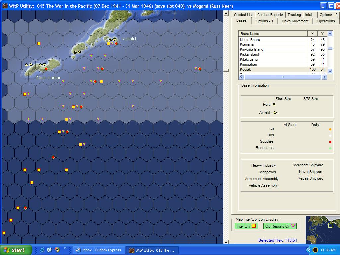Click map panel scroll-up arrow
This screenshot has width=340, height=255.
click(x=226, y=13)
